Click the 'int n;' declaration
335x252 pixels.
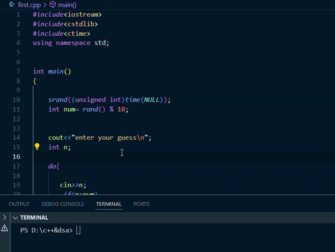point(59,147)
